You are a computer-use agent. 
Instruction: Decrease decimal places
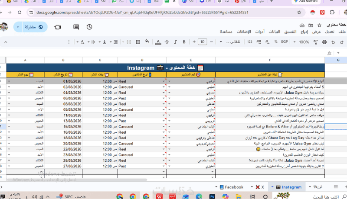(x=267, y=42)
